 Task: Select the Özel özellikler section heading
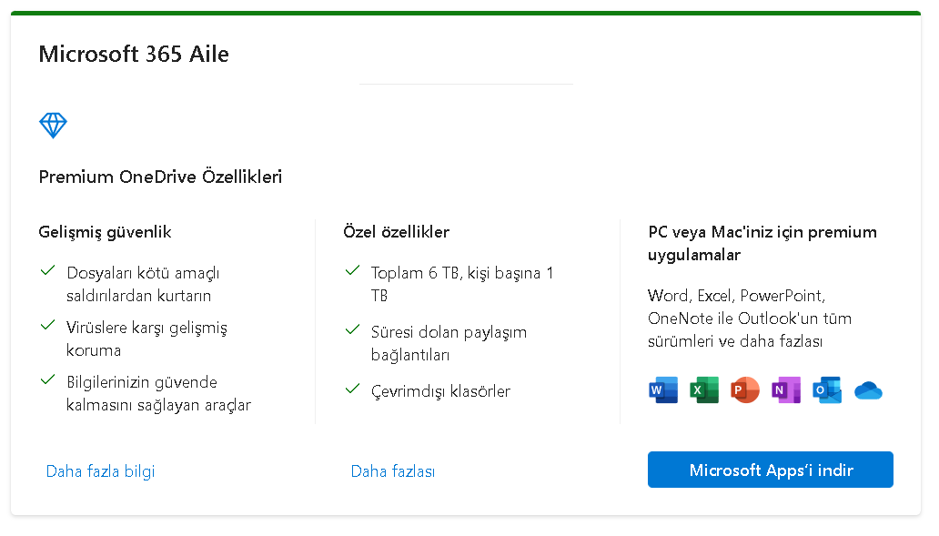coord(397,232)
